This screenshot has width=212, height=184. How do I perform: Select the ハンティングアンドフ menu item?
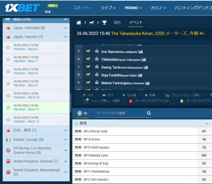click(x=193, y=8)
